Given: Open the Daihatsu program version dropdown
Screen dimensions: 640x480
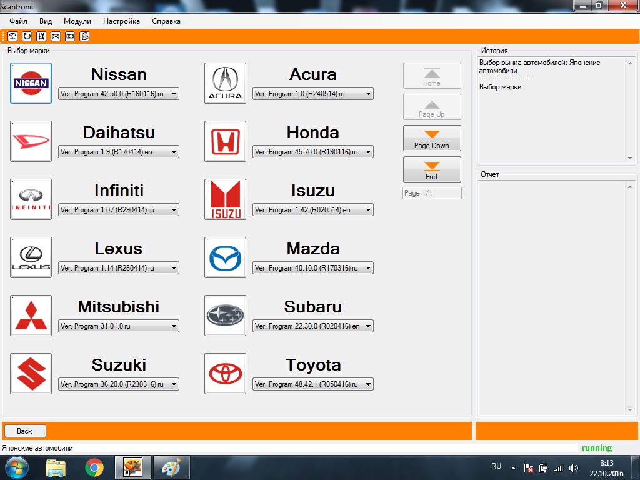Looking at the screenshot, I should 119,152.
